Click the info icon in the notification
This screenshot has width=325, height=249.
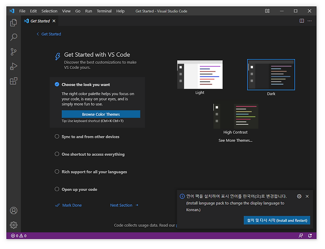(182, 197)
